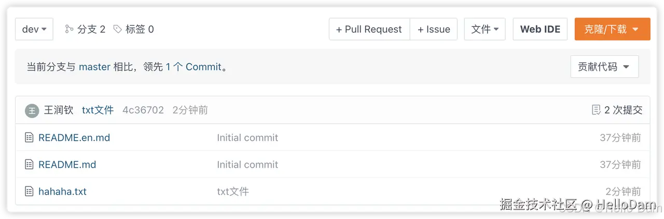This screenshot has width=664, height=219.
Task: Click the file icon beside README.md
Action: (29, 165)
